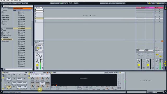This screenshot has width=167, height=94.
Task: Click the B Delay return track header
Action: pyautogui.click(x=150, y=8)
